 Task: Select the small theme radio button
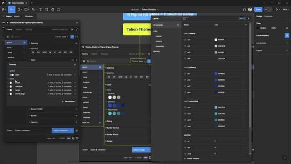coord(11,83)
